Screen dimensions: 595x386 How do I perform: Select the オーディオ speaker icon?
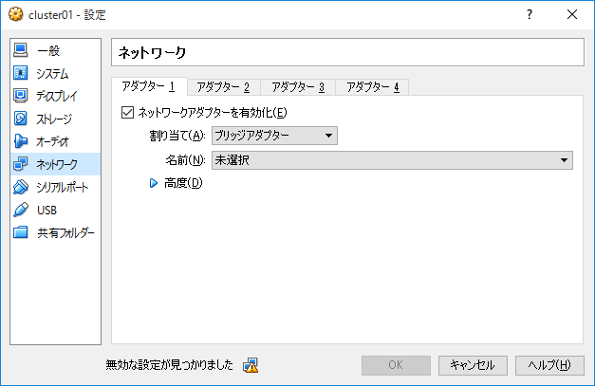21,141
